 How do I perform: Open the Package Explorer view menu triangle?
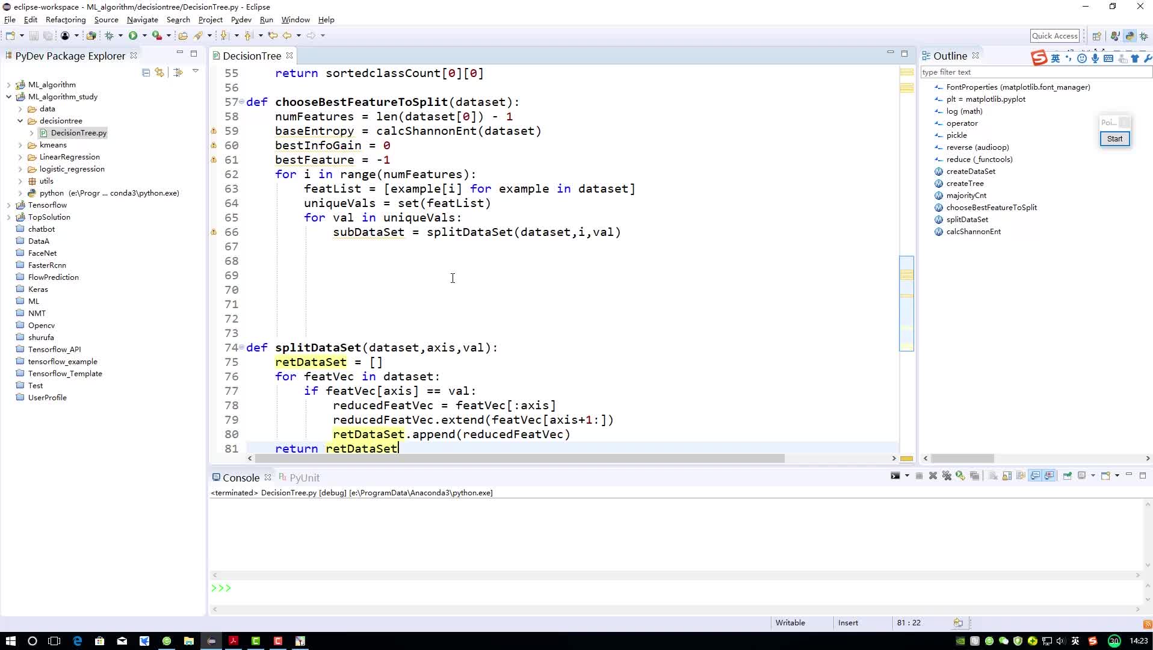click(x=196, y=72)
